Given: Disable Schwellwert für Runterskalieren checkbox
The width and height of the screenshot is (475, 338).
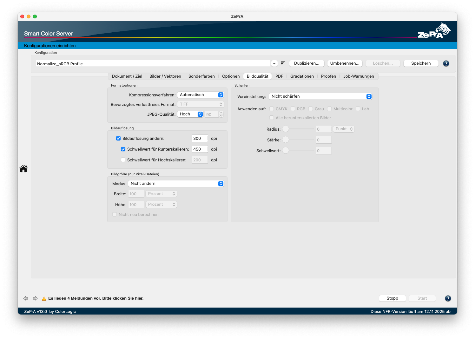Looking at the screenshot, I should (x=123, y=149).
